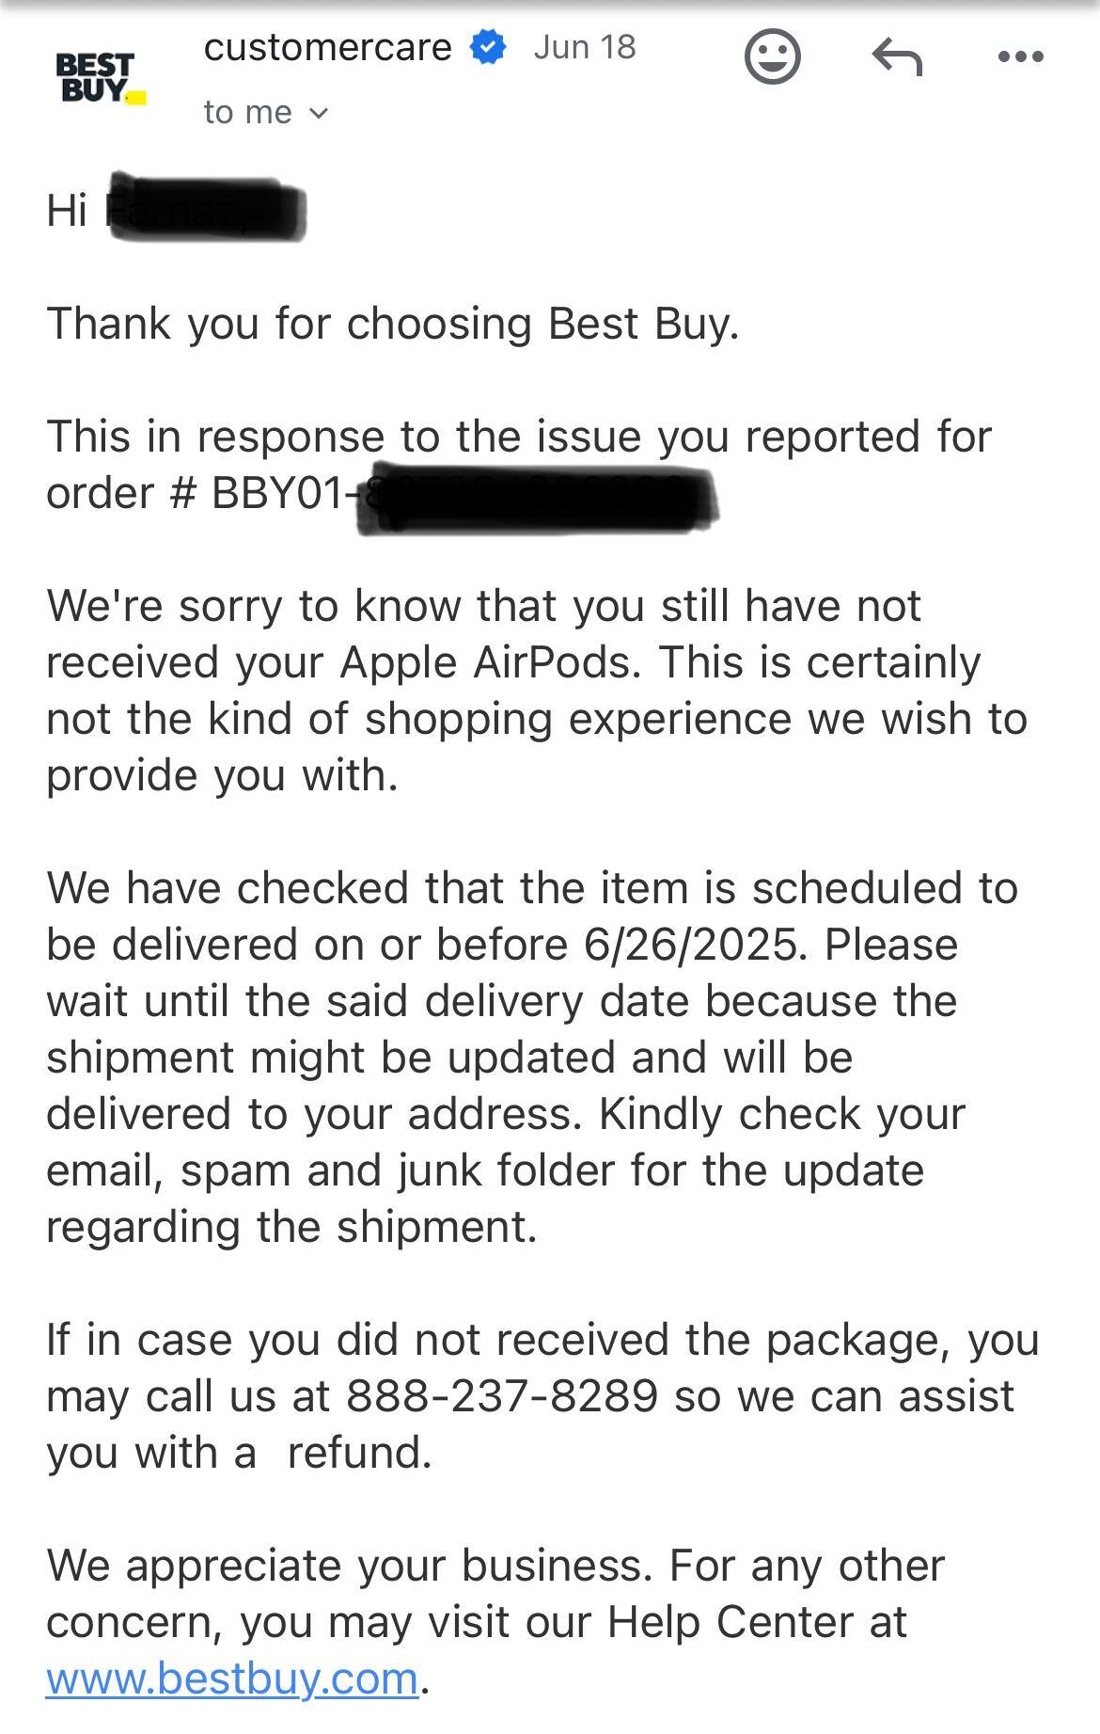
Task: Click the word "refund" in the email
Action: 359,1453
